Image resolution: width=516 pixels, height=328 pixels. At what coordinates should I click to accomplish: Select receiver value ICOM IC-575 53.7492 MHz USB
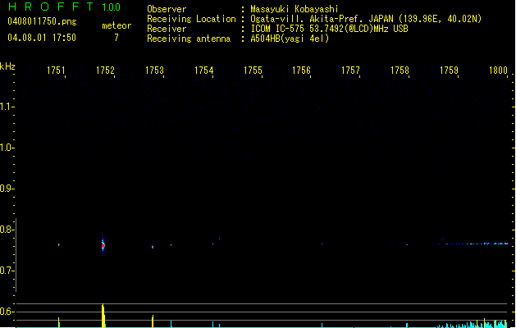pos(329,29)
